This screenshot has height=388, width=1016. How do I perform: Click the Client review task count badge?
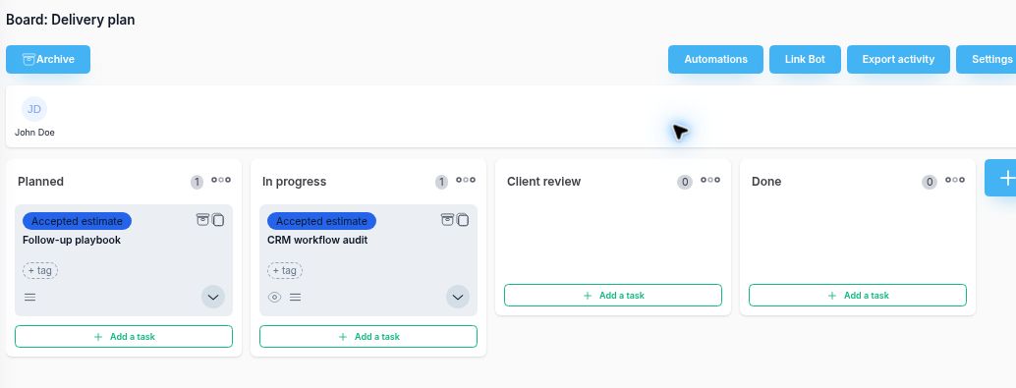(x=685, y=182)
